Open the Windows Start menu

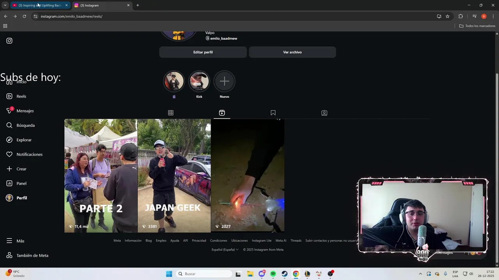[x=169, y=274]
